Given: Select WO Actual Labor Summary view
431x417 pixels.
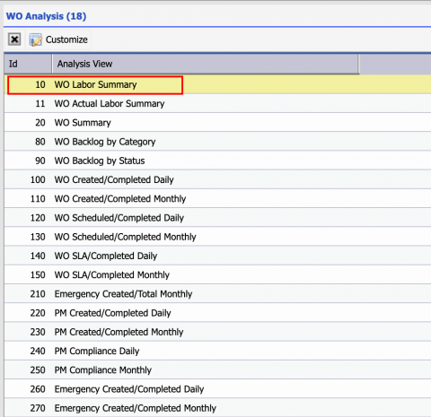Looking at the screenshot, I should coord(217,103).
